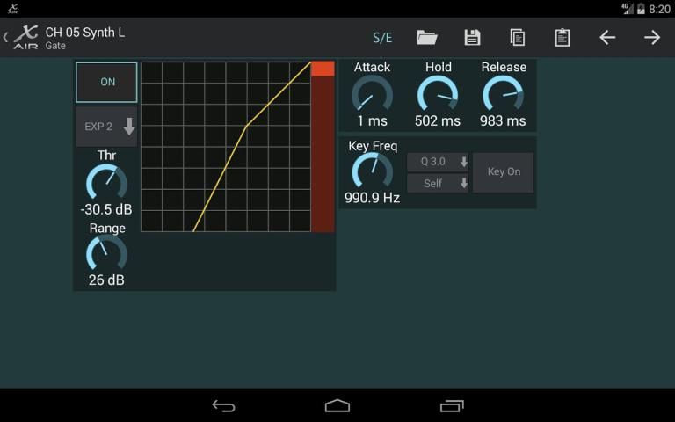The width and height of the screenshot is (675, 422).
Task: Open the EXP 2 gate mode dropdown
Action: click(107, 127)
